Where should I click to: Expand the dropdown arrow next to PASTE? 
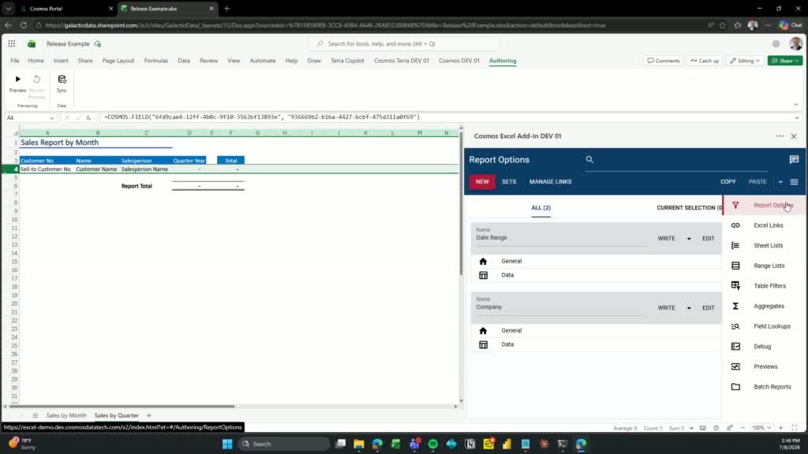pos(780,182)
